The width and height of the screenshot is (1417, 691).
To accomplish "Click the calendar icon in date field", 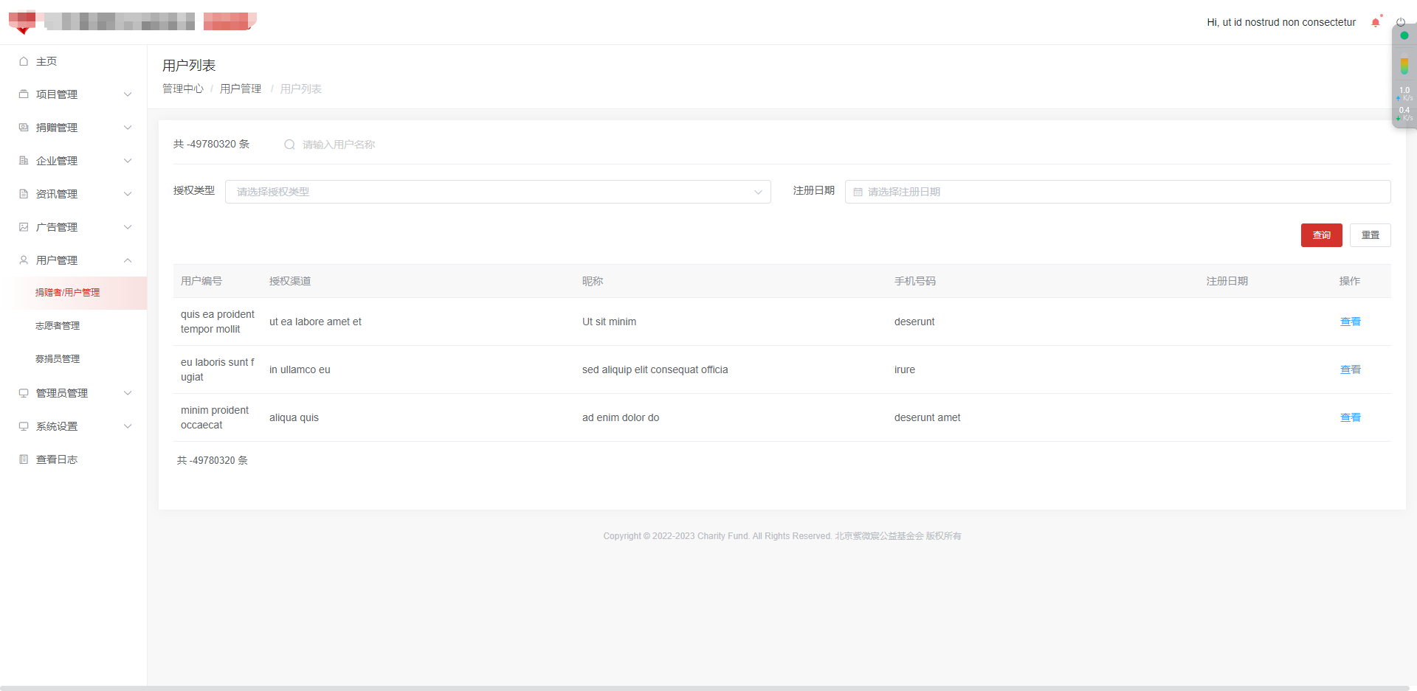I will [858, 192].
